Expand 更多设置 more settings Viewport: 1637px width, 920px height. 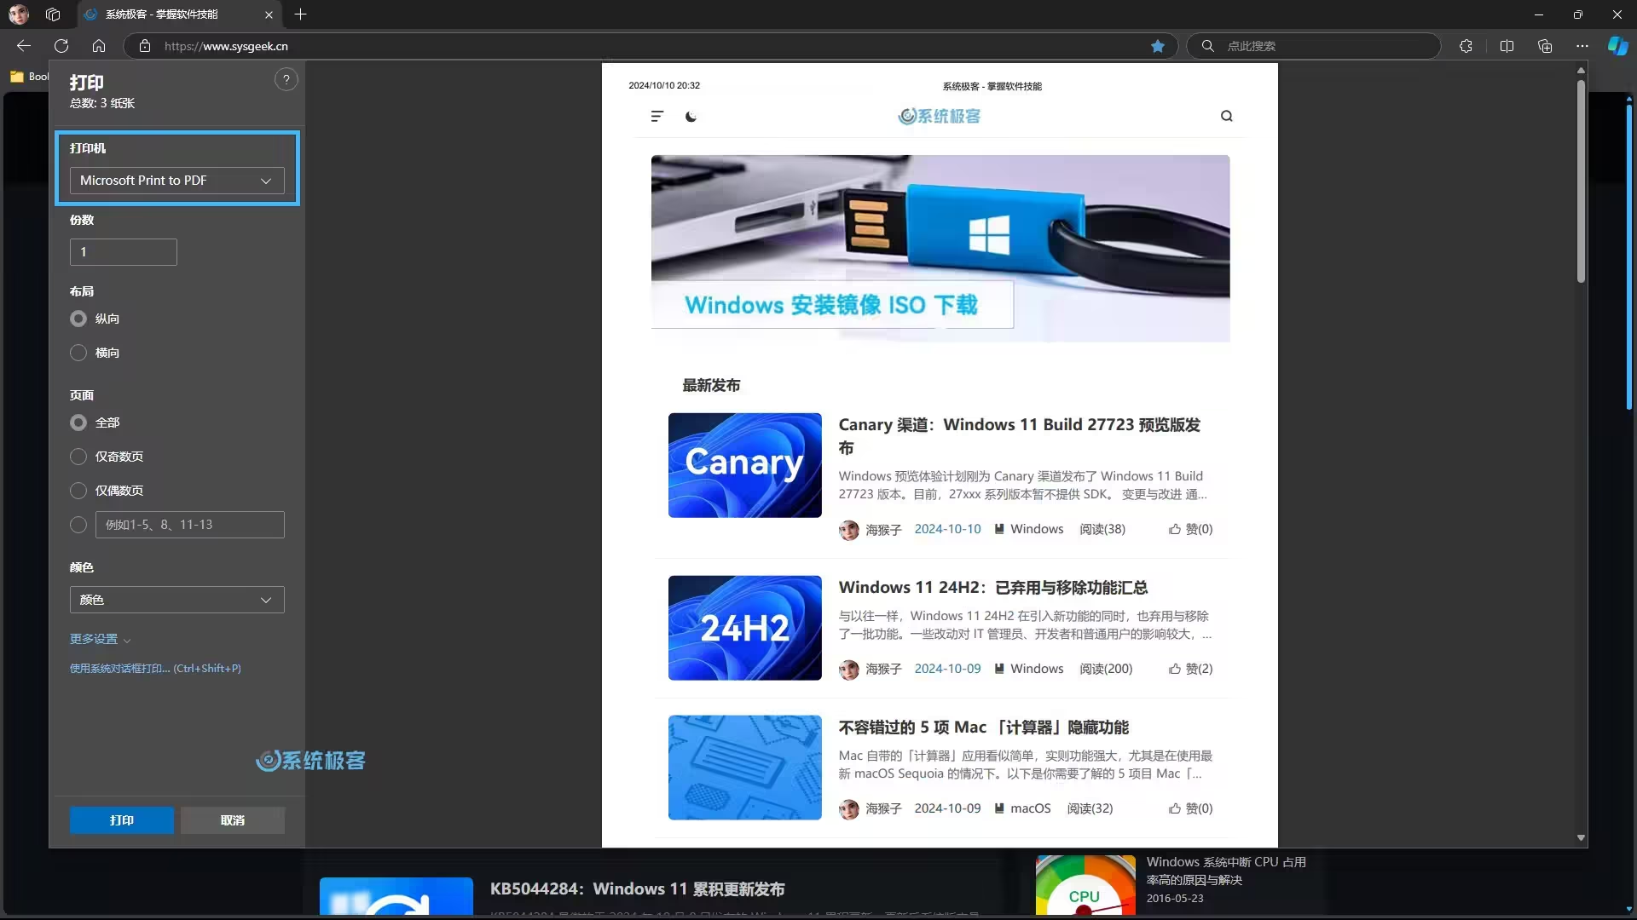pyautogui.click(x=100, y=639)
